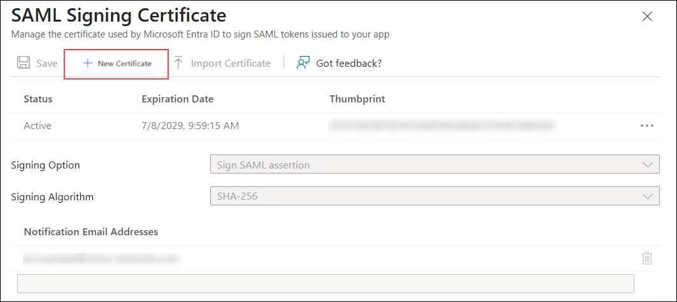Screen dimensions: 677x302
Task: Close the SAML Signing Certificate panel
Action: click(x=647, y=17)
